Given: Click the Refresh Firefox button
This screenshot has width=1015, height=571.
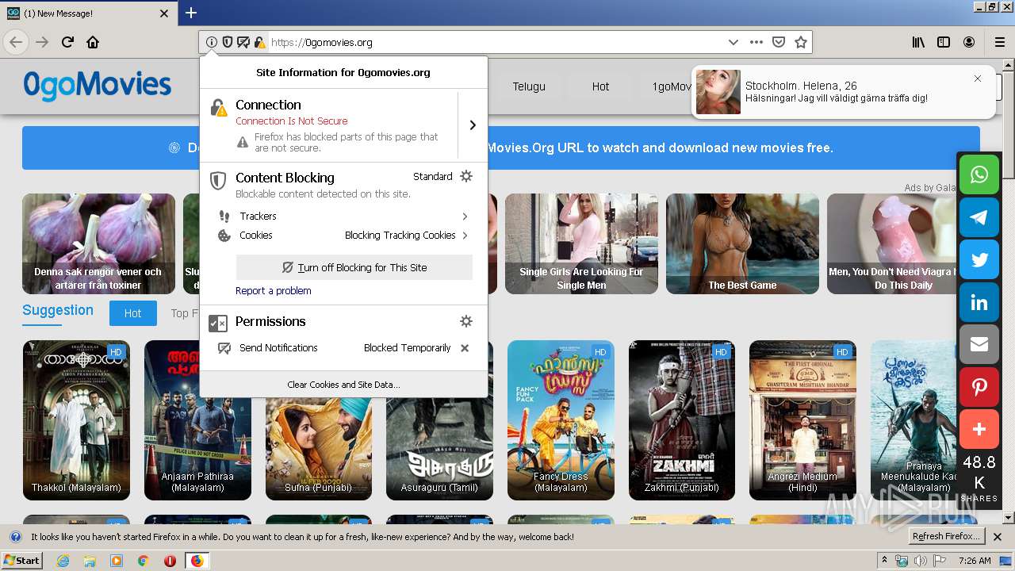Looking at the screenshot, I should [946, 537].
